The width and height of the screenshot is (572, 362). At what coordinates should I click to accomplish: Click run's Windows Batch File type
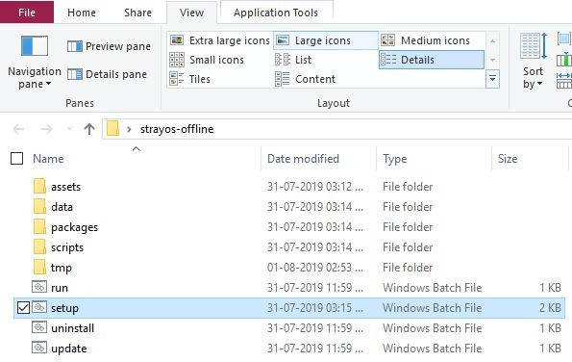tap(433, 288)
